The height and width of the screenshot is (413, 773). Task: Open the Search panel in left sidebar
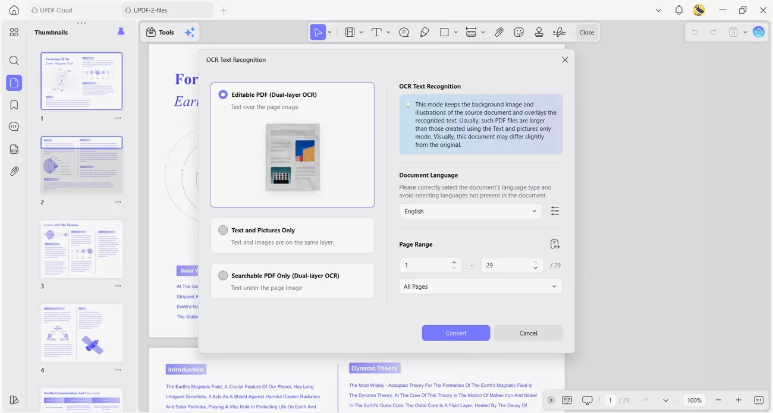pos(14,61)
